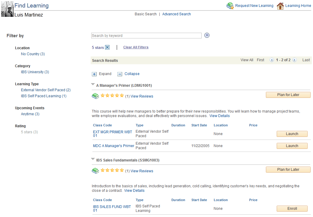This screenshot has height=217, width=313.
Task: Click Plan for Later for A Manager's Primer
Action: click(x=288, y=95)
